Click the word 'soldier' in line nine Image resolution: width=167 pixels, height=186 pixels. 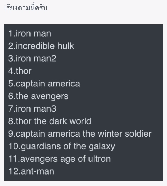pos(138,134)
